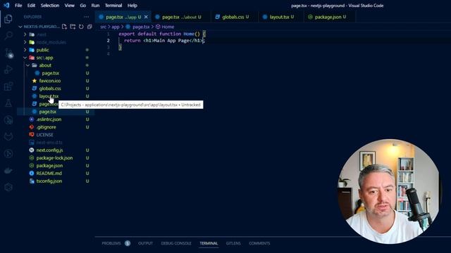Open the Docker whale view

pos(8,171)
